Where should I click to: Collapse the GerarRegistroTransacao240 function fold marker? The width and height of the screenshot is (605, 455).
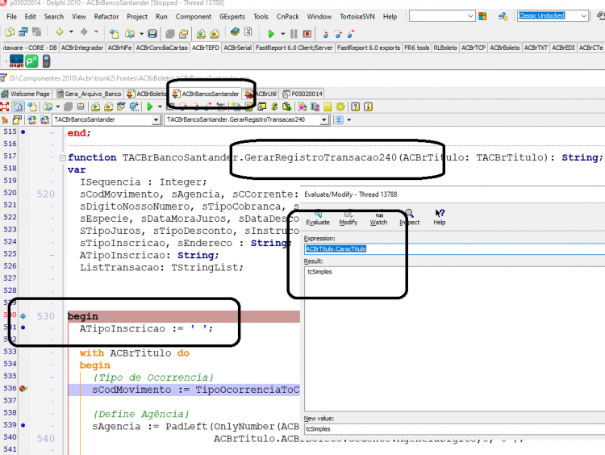pyautogui.click(x=62, y=158)
